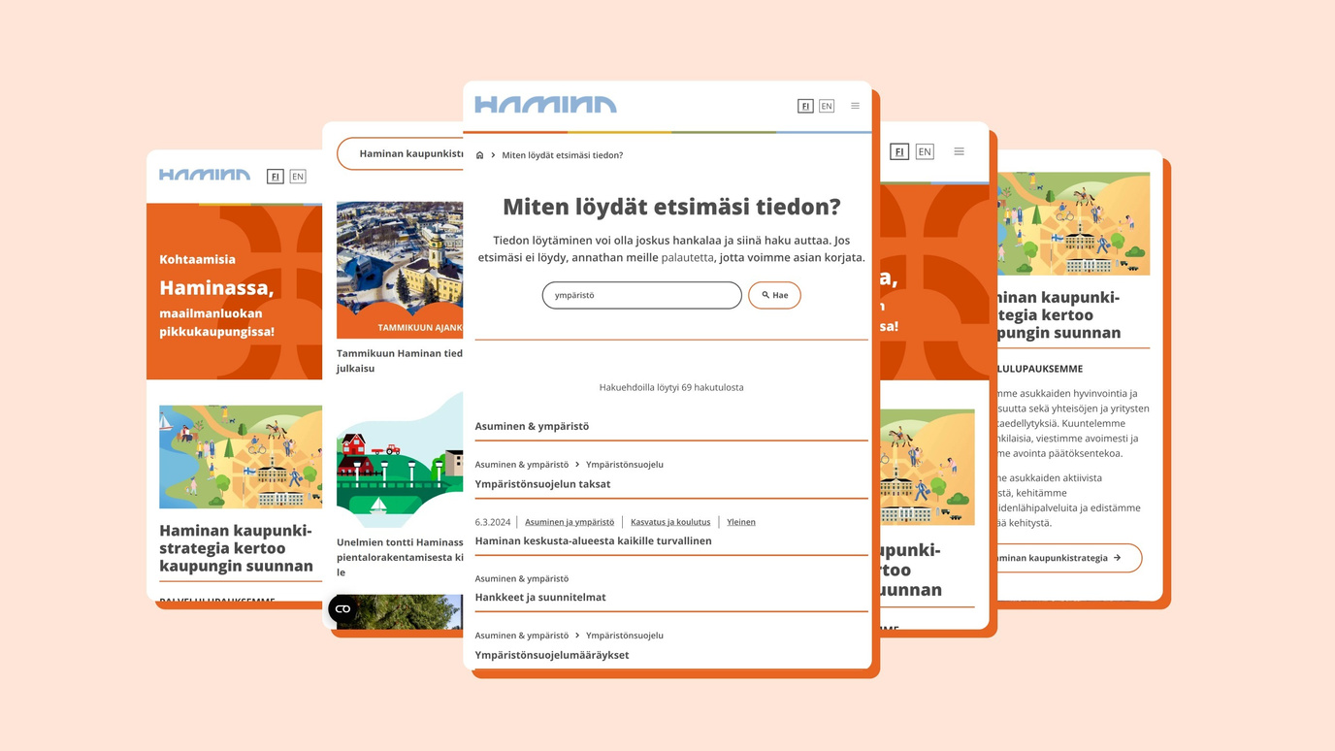The width and height of the screenshot is (1335, 751).
Task: Click the 'Hakuehdoilla löytyi 69 hakutulosta' text
Action: (671, 387)
